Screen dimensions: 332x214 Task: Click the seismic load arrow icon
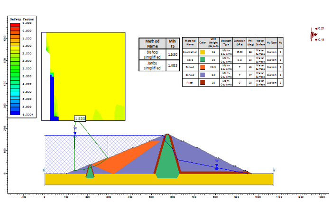coord(313,34)
